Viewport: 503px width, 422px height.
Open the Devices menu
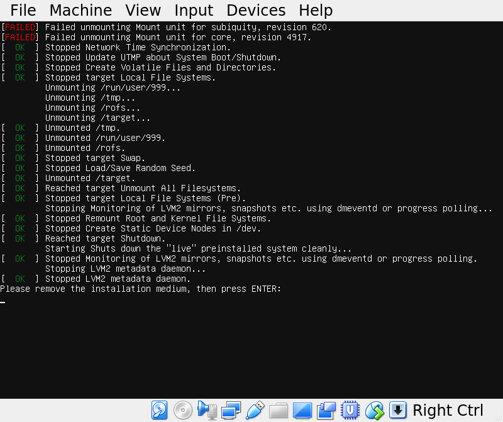tap(256, 11)
